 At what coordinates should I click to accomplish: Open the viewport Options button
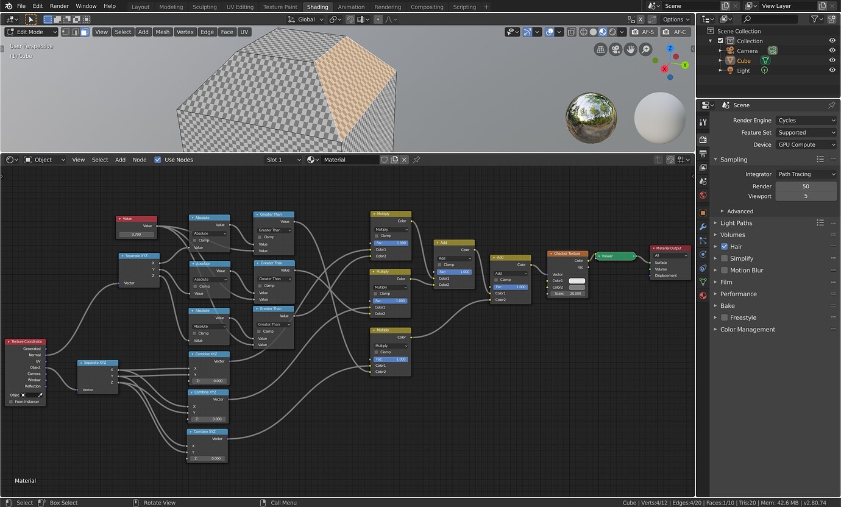click(676, 19)
